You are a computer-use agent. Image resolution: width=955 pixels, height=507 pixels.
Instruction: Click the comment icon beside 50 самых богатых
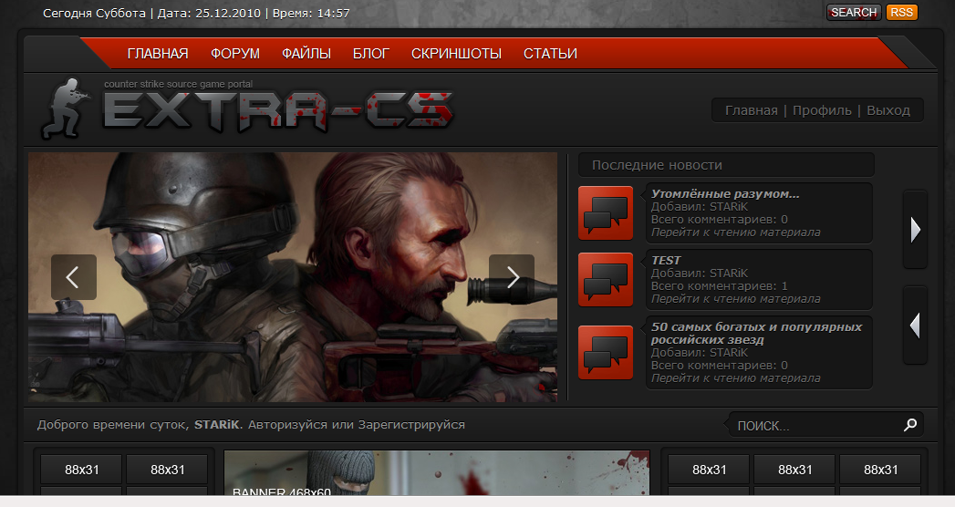pos(606,352)
